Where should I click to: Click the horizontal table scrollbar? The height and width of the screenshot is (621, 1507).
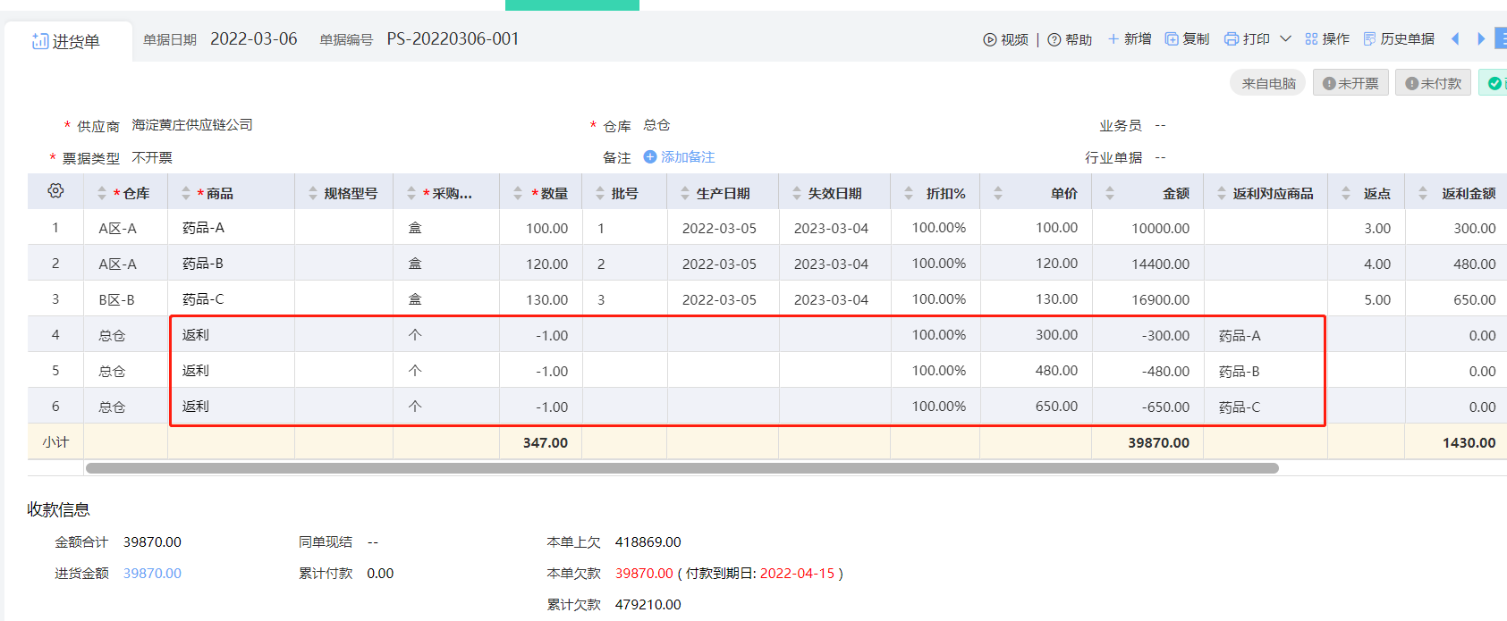682,468
